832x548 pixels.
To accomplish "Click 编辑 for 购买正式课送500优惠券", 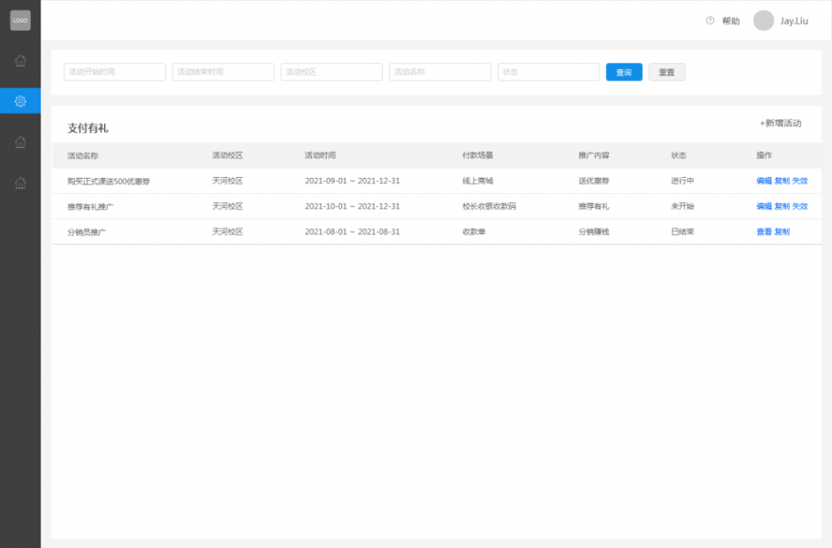I will [x=764, y=181].
